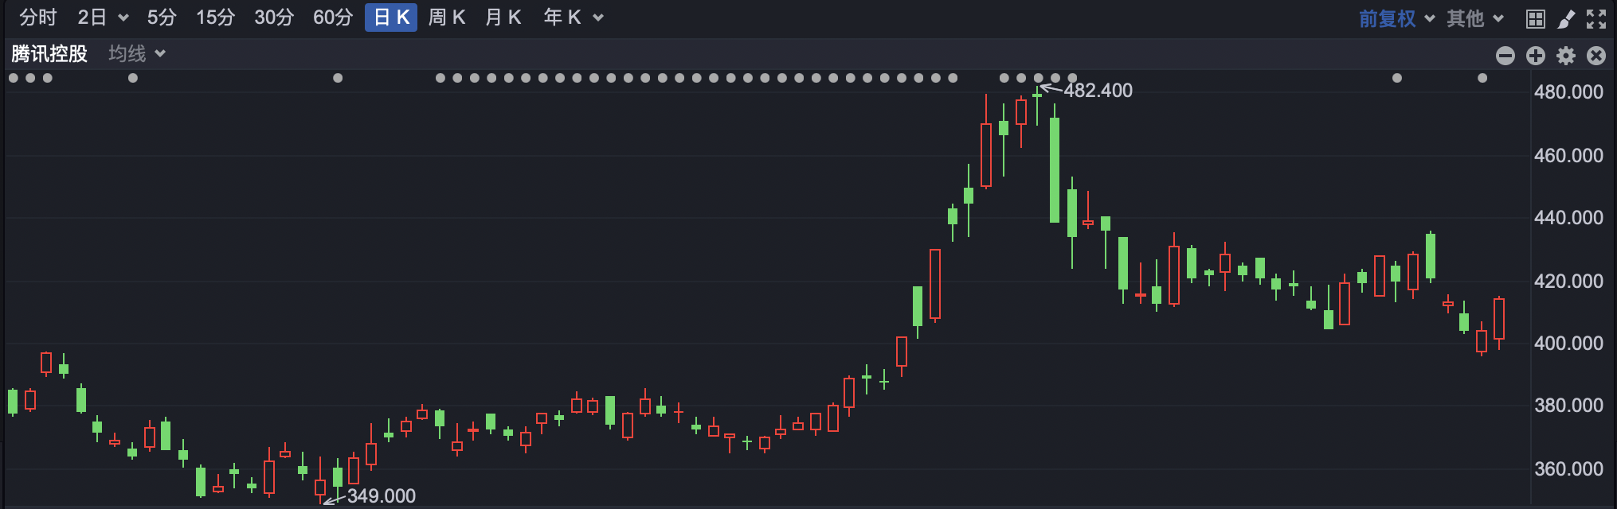Viewport: 1617px width, 509px height.
Task: Expand the dropdown arrow beside 2日
Action: click(123, 18)
